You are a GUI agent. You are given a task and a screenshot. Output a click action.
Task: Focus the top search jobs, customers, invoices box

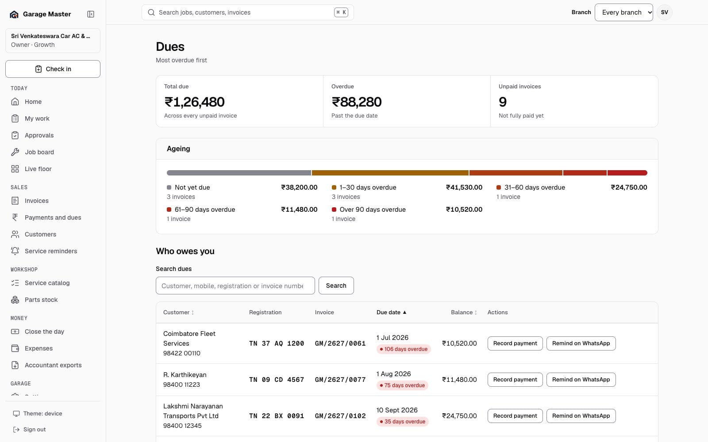point(247,12)
